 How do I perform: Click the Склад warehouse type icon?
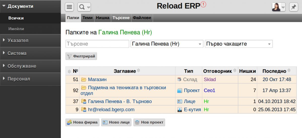pyautogui.click(x=179, y=80)
